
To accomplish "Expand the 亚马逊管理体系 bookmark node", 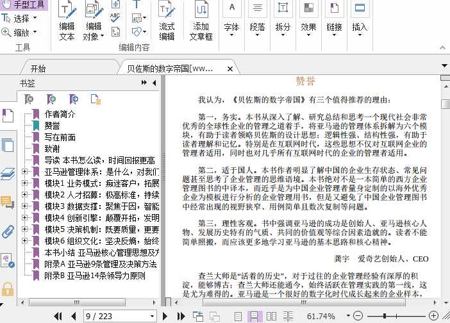I will [x=25, y=172].
